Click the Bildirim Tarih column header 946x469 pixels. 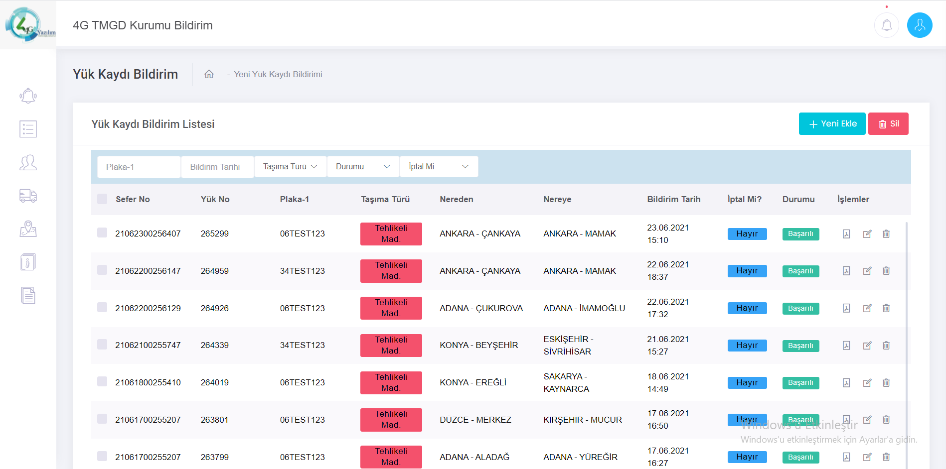tap(674, 199)
